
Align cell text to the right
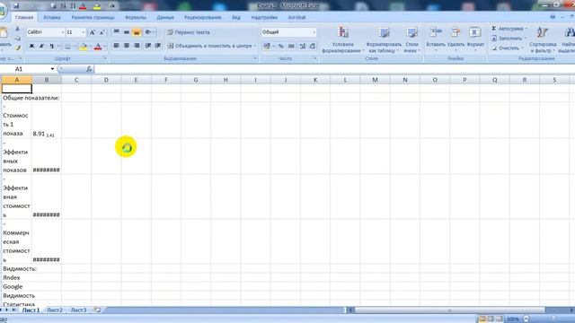pyautogui.click(x=137, y=46)
